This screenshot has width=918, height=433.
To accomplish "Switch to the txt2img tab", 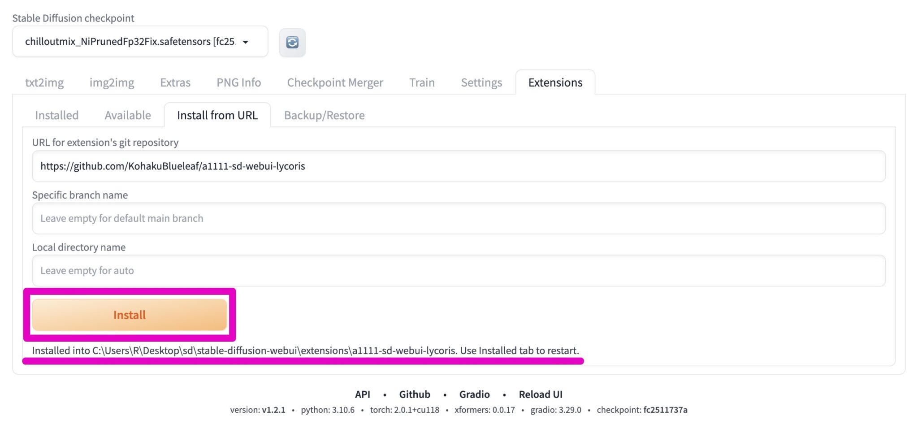I will [44, 82].
